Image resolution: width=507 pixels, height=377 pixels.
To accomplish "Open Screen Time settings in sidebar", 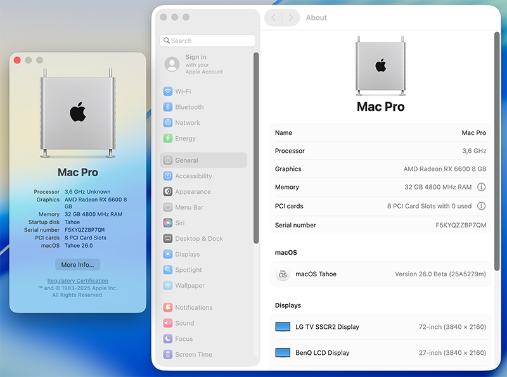I will (205, 354).
